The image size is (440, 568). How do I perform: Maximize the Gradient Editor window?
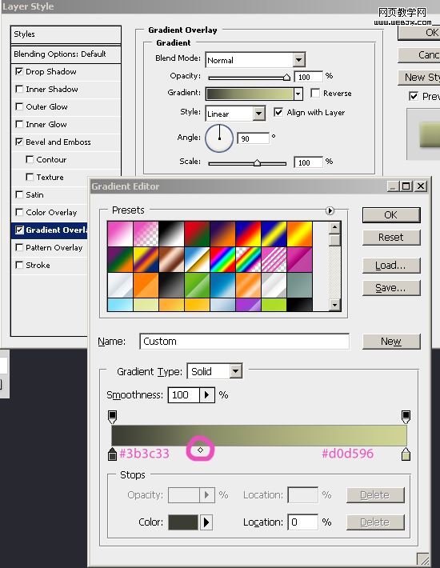point(406,186)
